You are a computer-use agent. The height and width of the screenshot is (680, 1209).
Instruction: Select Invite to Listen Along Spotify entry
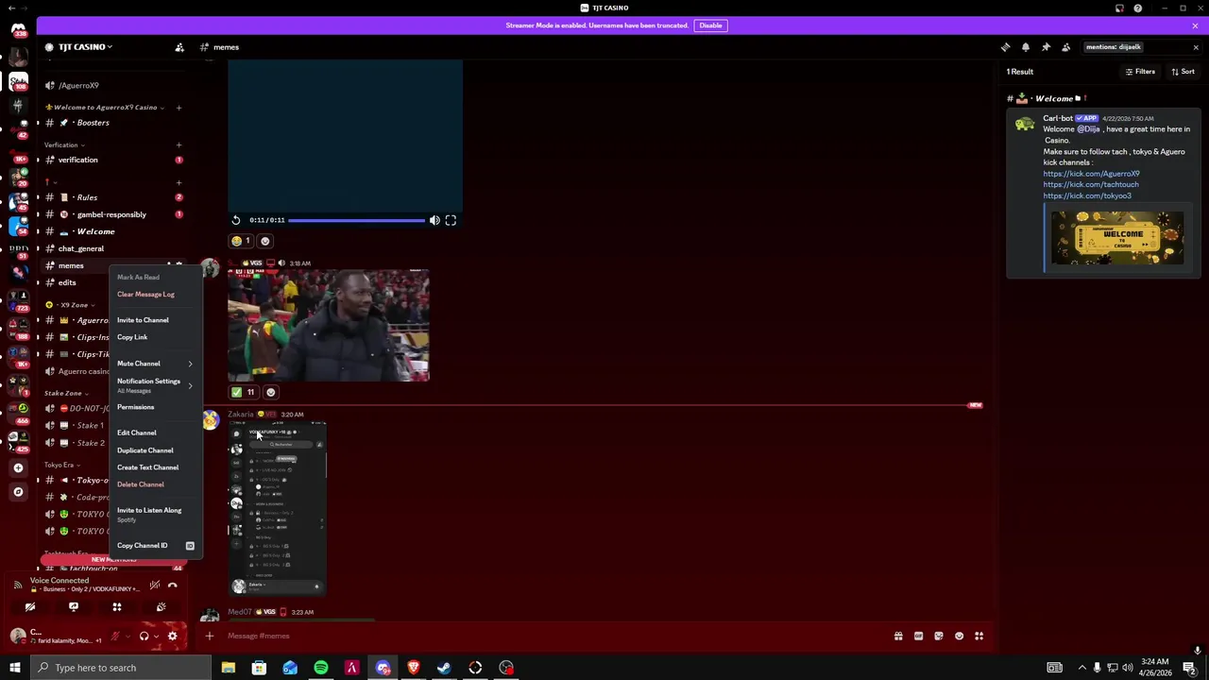pyautogui.click(x=156, y=514)
